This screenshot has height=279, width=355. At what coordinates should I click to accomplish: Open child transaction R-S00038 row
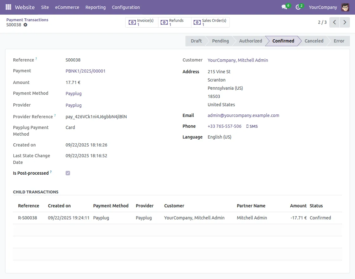(28, 218)
